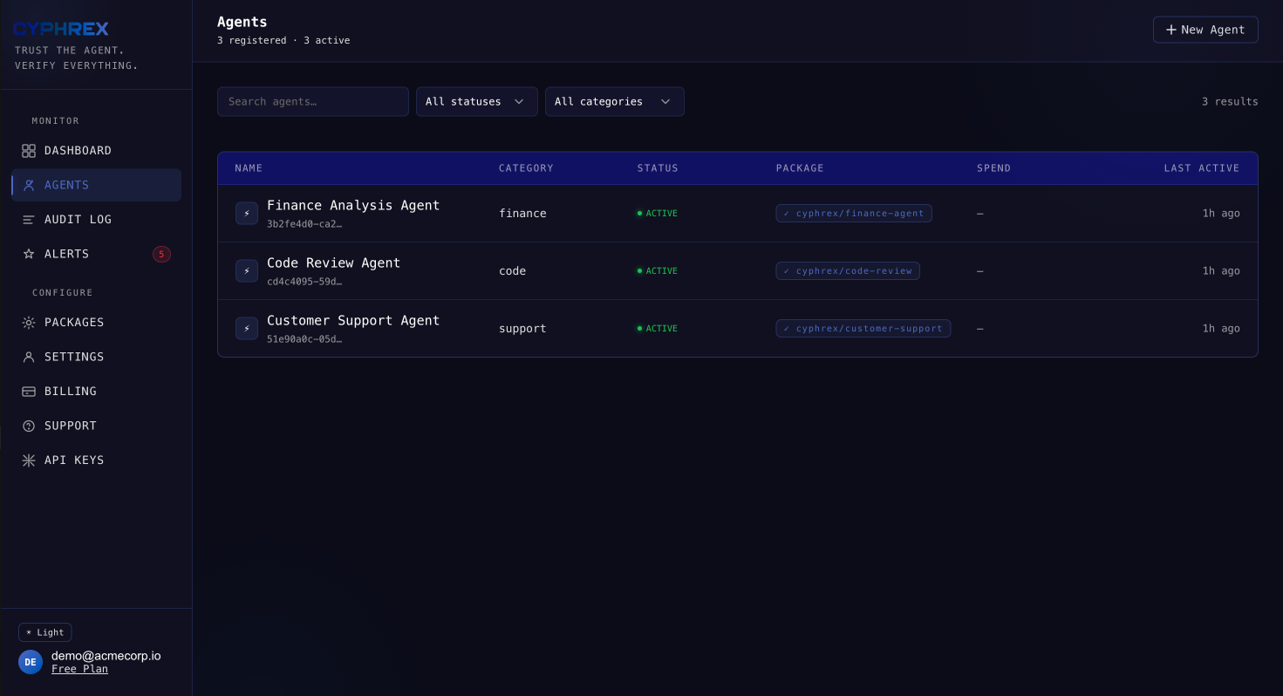Toggle the Light theme switch
The height and width of the screenshot is (696, 1283).
coord(44,632)
